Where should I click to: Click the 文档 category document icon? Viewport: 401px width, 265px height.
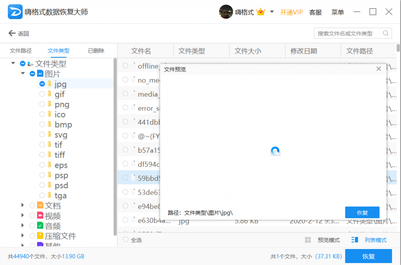tap(40, 205)
